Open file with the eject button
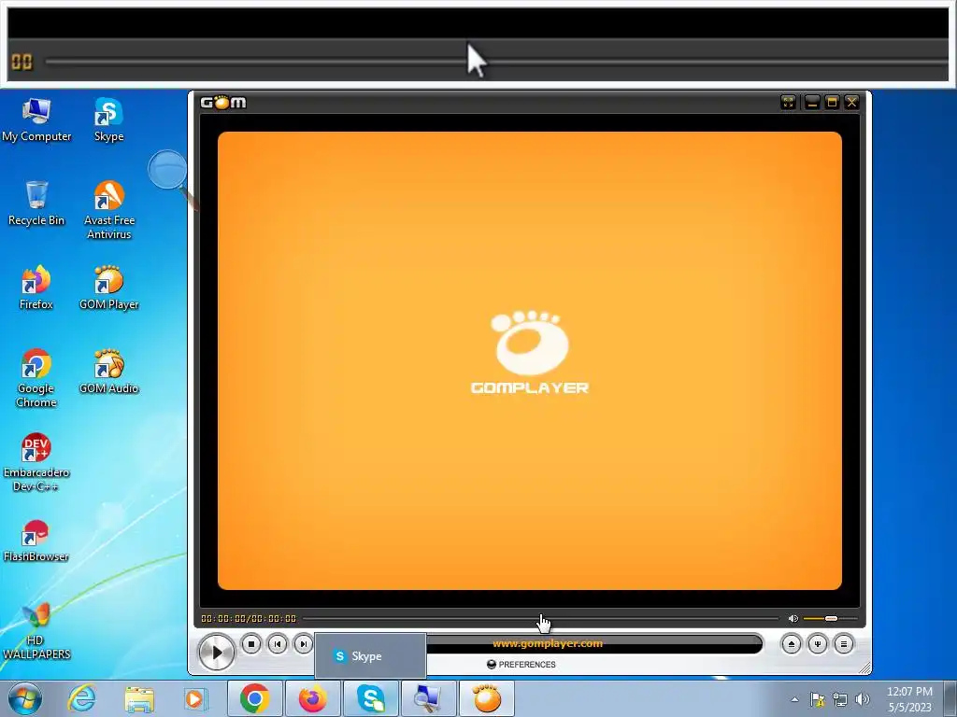This screenshot has height=717, width=957. point(791,644)
